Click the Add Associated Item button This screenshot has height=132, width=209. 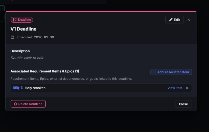pos(171,72)
